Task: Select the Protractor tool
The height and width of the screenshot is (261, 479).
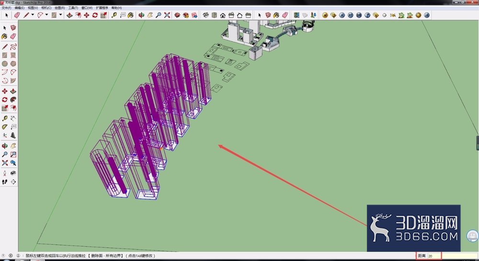Action: (x=5, y=127)
